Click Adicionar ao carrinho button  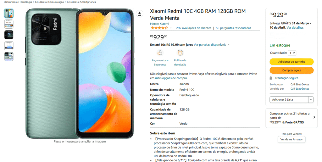click(x=291, y=62)
